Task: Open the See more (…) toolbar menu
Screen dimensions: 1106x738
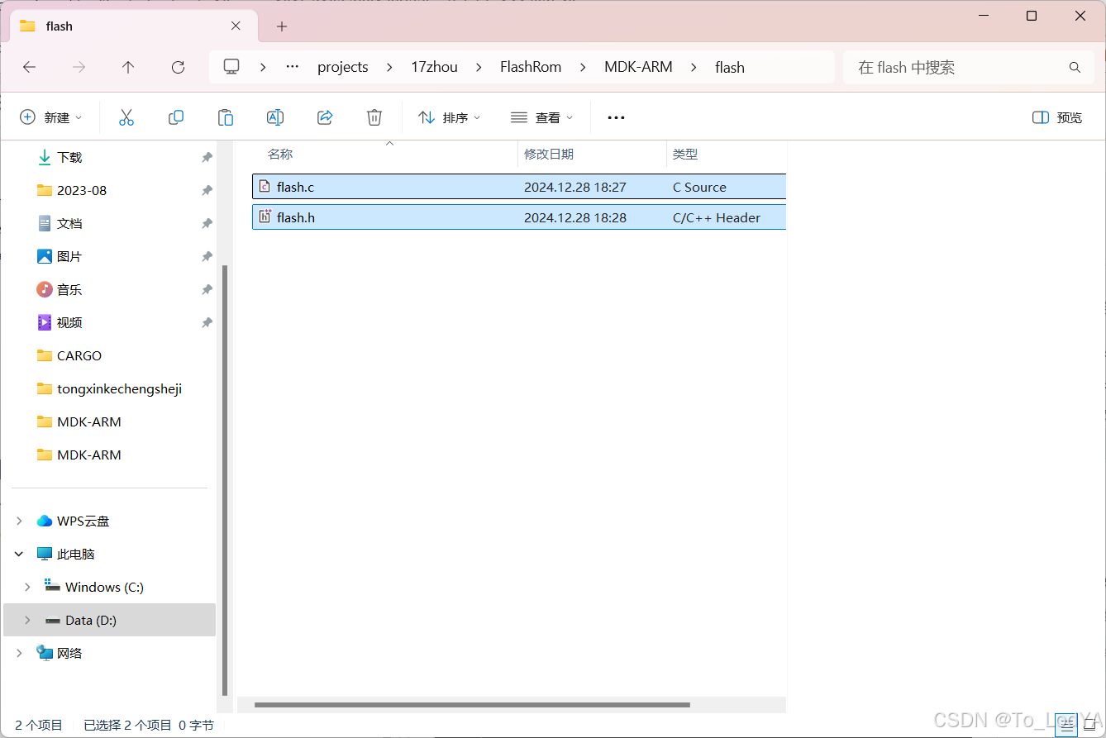Action: [x=616, y=117]
